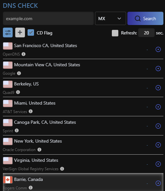Open the MX record type dropdown

[x=111, y=19]
